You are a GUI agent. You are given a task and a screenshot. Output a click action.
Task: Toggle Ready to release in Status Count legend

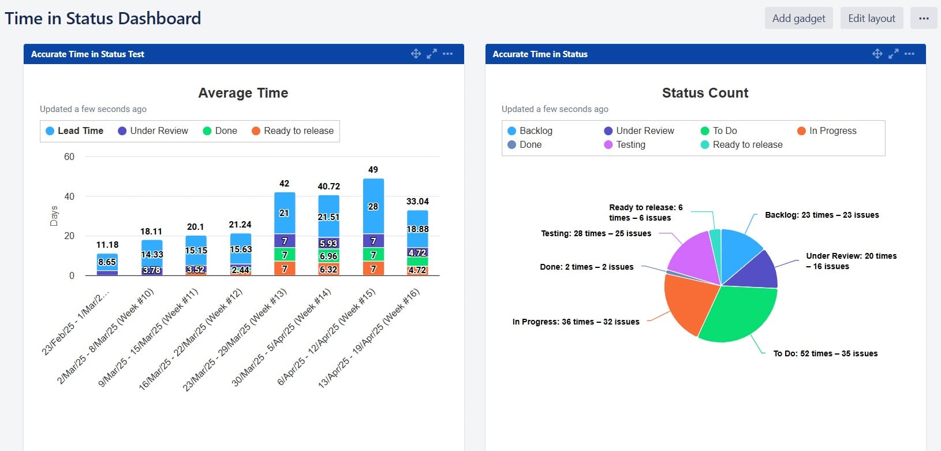tap(742, 145)
